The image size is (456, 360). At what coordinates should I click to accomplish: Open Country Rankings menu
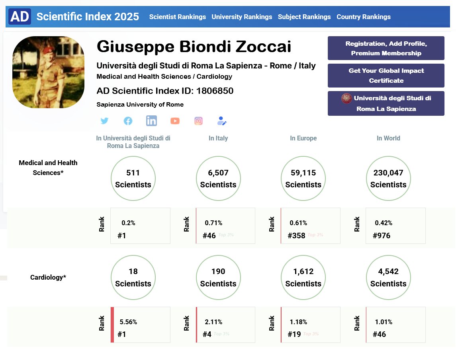[x=364, y=17]
